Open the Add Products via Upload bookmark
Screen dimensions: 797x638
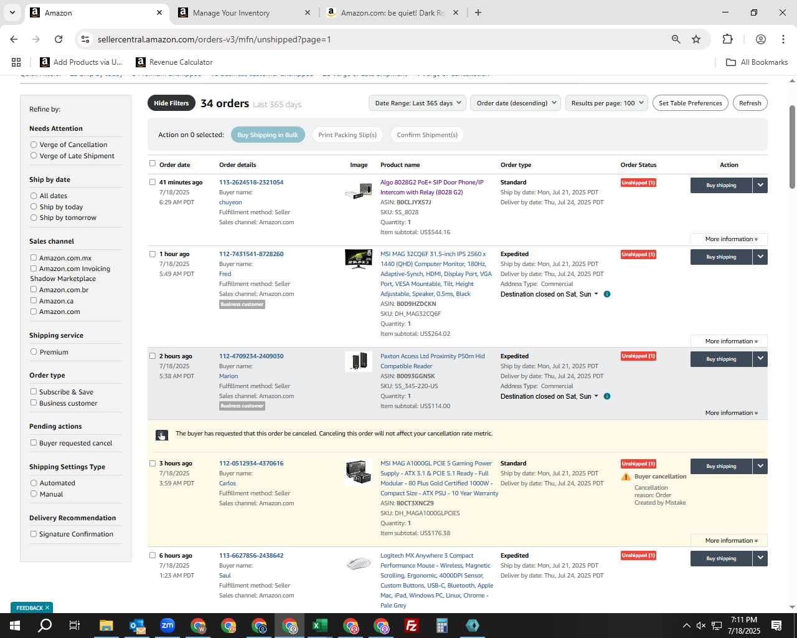(81, 62)
